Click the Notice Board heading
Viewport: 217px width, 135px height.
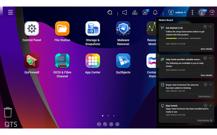(x=166, y=20)
